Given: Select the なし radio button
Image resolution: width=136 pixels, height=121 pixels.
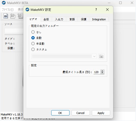Looking at the screenshot, I should point(33,32).
